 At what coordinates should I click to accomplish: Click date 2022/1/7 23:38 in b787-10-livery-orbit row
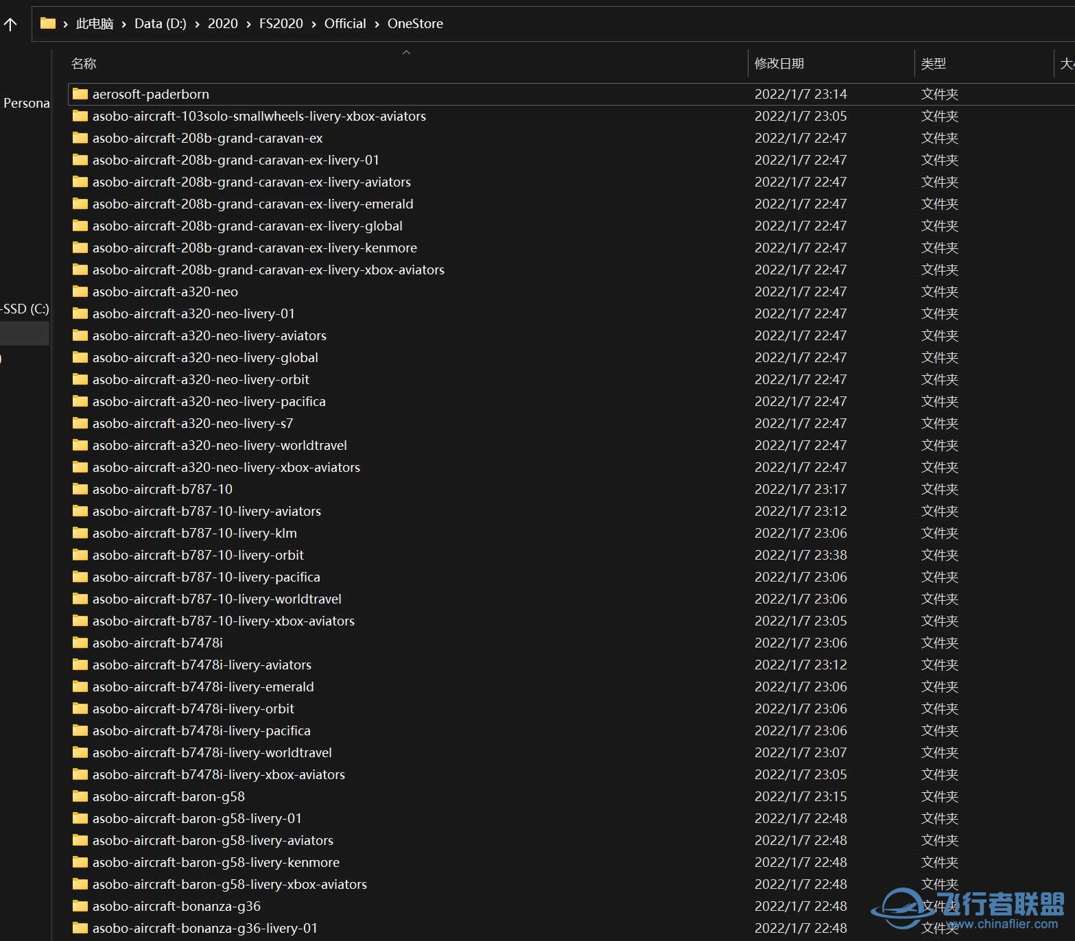coord(801,555)
